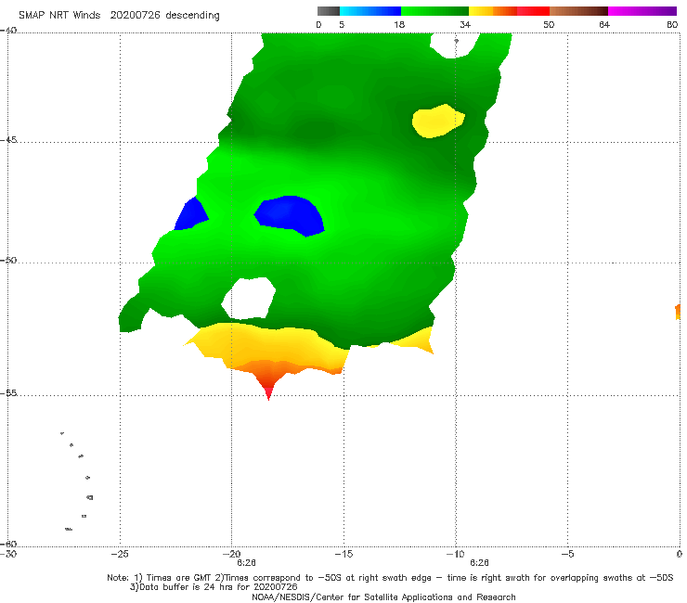
Task: Click the white data gap inside the swath near -51
Action: [249, 299]
